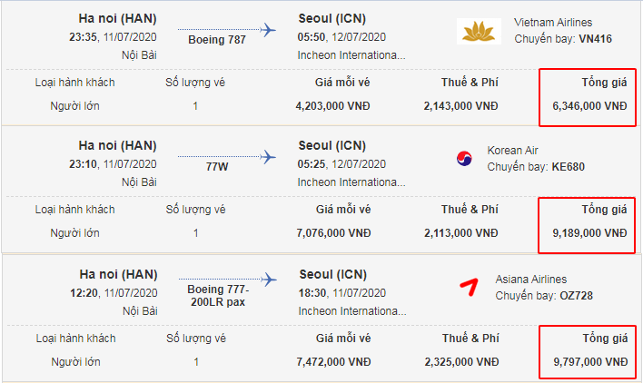Click Vietnam Airlines airline name
643x383 pixels.
(x=553, y=23)
